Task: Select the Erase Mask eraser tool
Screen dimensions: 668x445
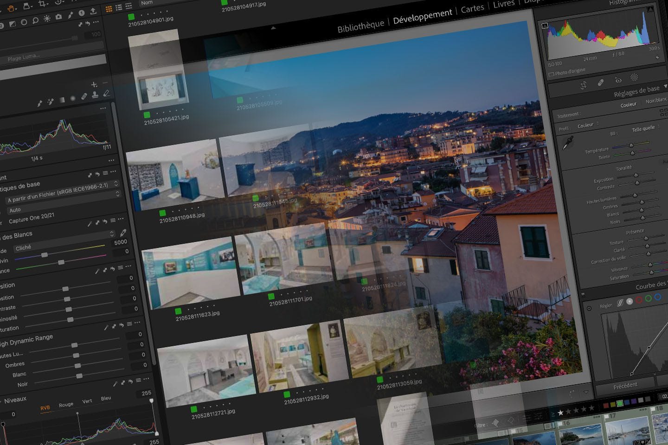Action: click(106, 93)
